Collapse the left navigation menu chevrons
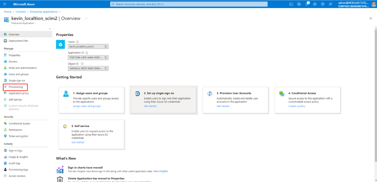Viewport: 377px width, 182px height. 50,29
